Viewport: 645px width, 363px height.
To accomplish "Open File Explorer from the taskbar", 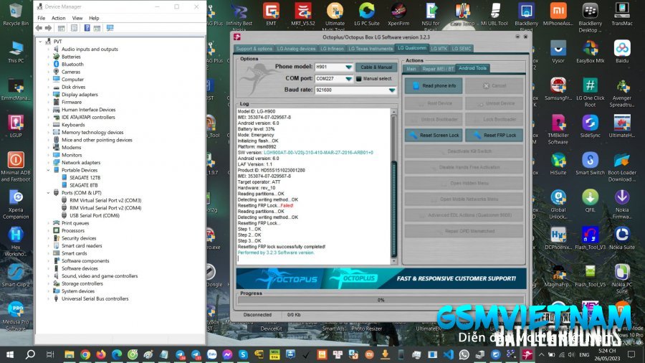I will pyautogui.click(x=69, y=354).
